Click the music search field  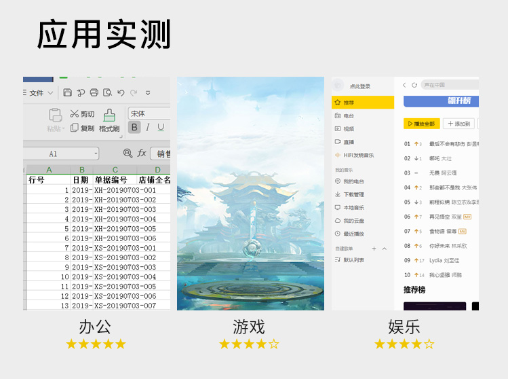pos(448,85)
